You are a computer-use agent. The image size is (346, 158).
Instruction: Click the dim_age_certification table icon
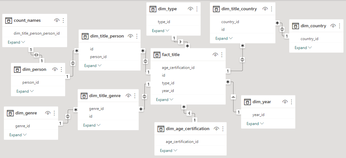(160, 129)
